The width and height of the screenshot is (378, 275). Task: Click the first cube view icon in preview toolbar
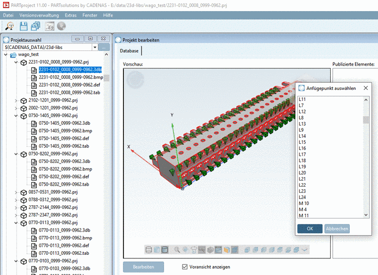246,250
